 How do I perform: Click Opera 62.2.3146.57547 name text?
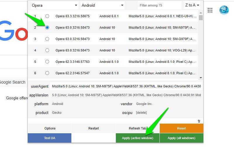tap(73, 73)
